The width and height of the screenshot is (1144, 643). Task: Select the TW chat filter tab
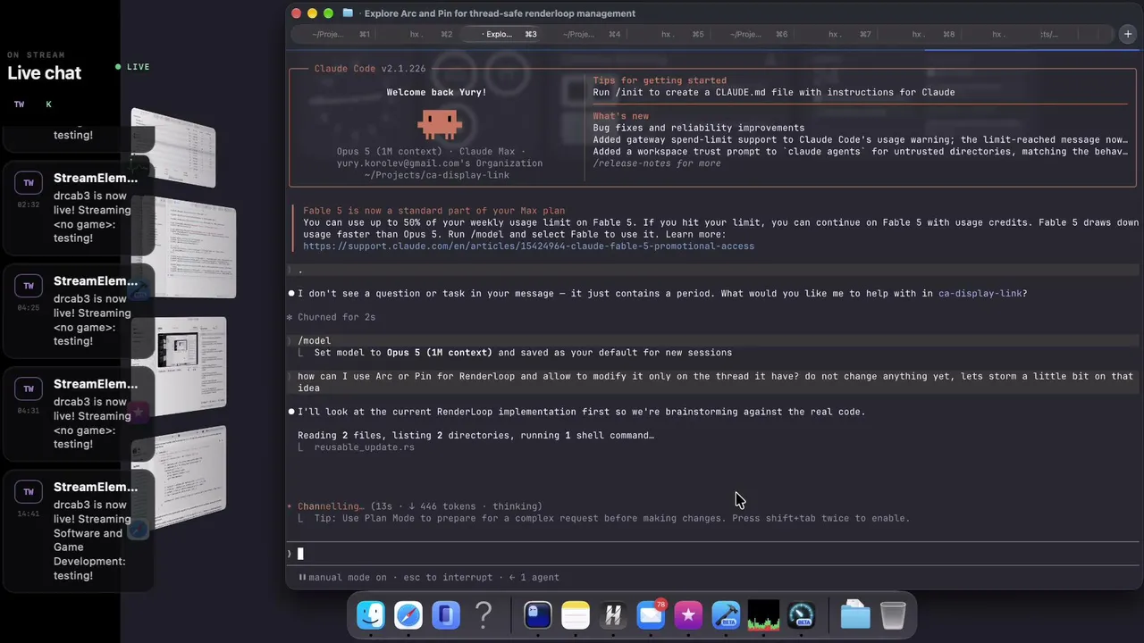(20, 104)
